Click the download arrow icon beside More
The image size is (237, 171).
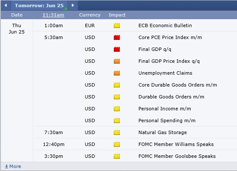pos(6,166)
